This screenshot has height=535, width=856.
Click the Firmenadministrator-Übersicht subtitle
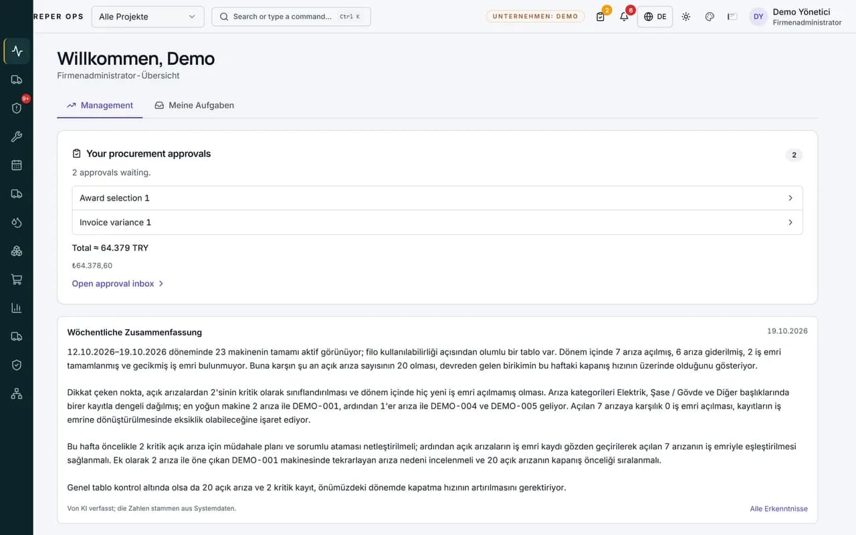(118, 76)
